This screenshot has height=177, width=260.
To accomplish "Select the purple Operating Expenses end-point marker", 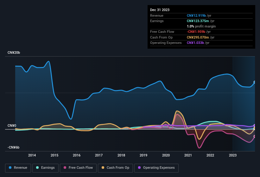I will coord(255,125).
